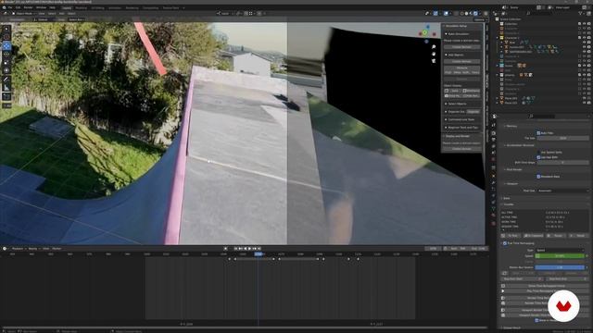Toggle Real Time Remapping panel checkbox
The width and height of the screenshot is (593, 333).
coord(505,243)
